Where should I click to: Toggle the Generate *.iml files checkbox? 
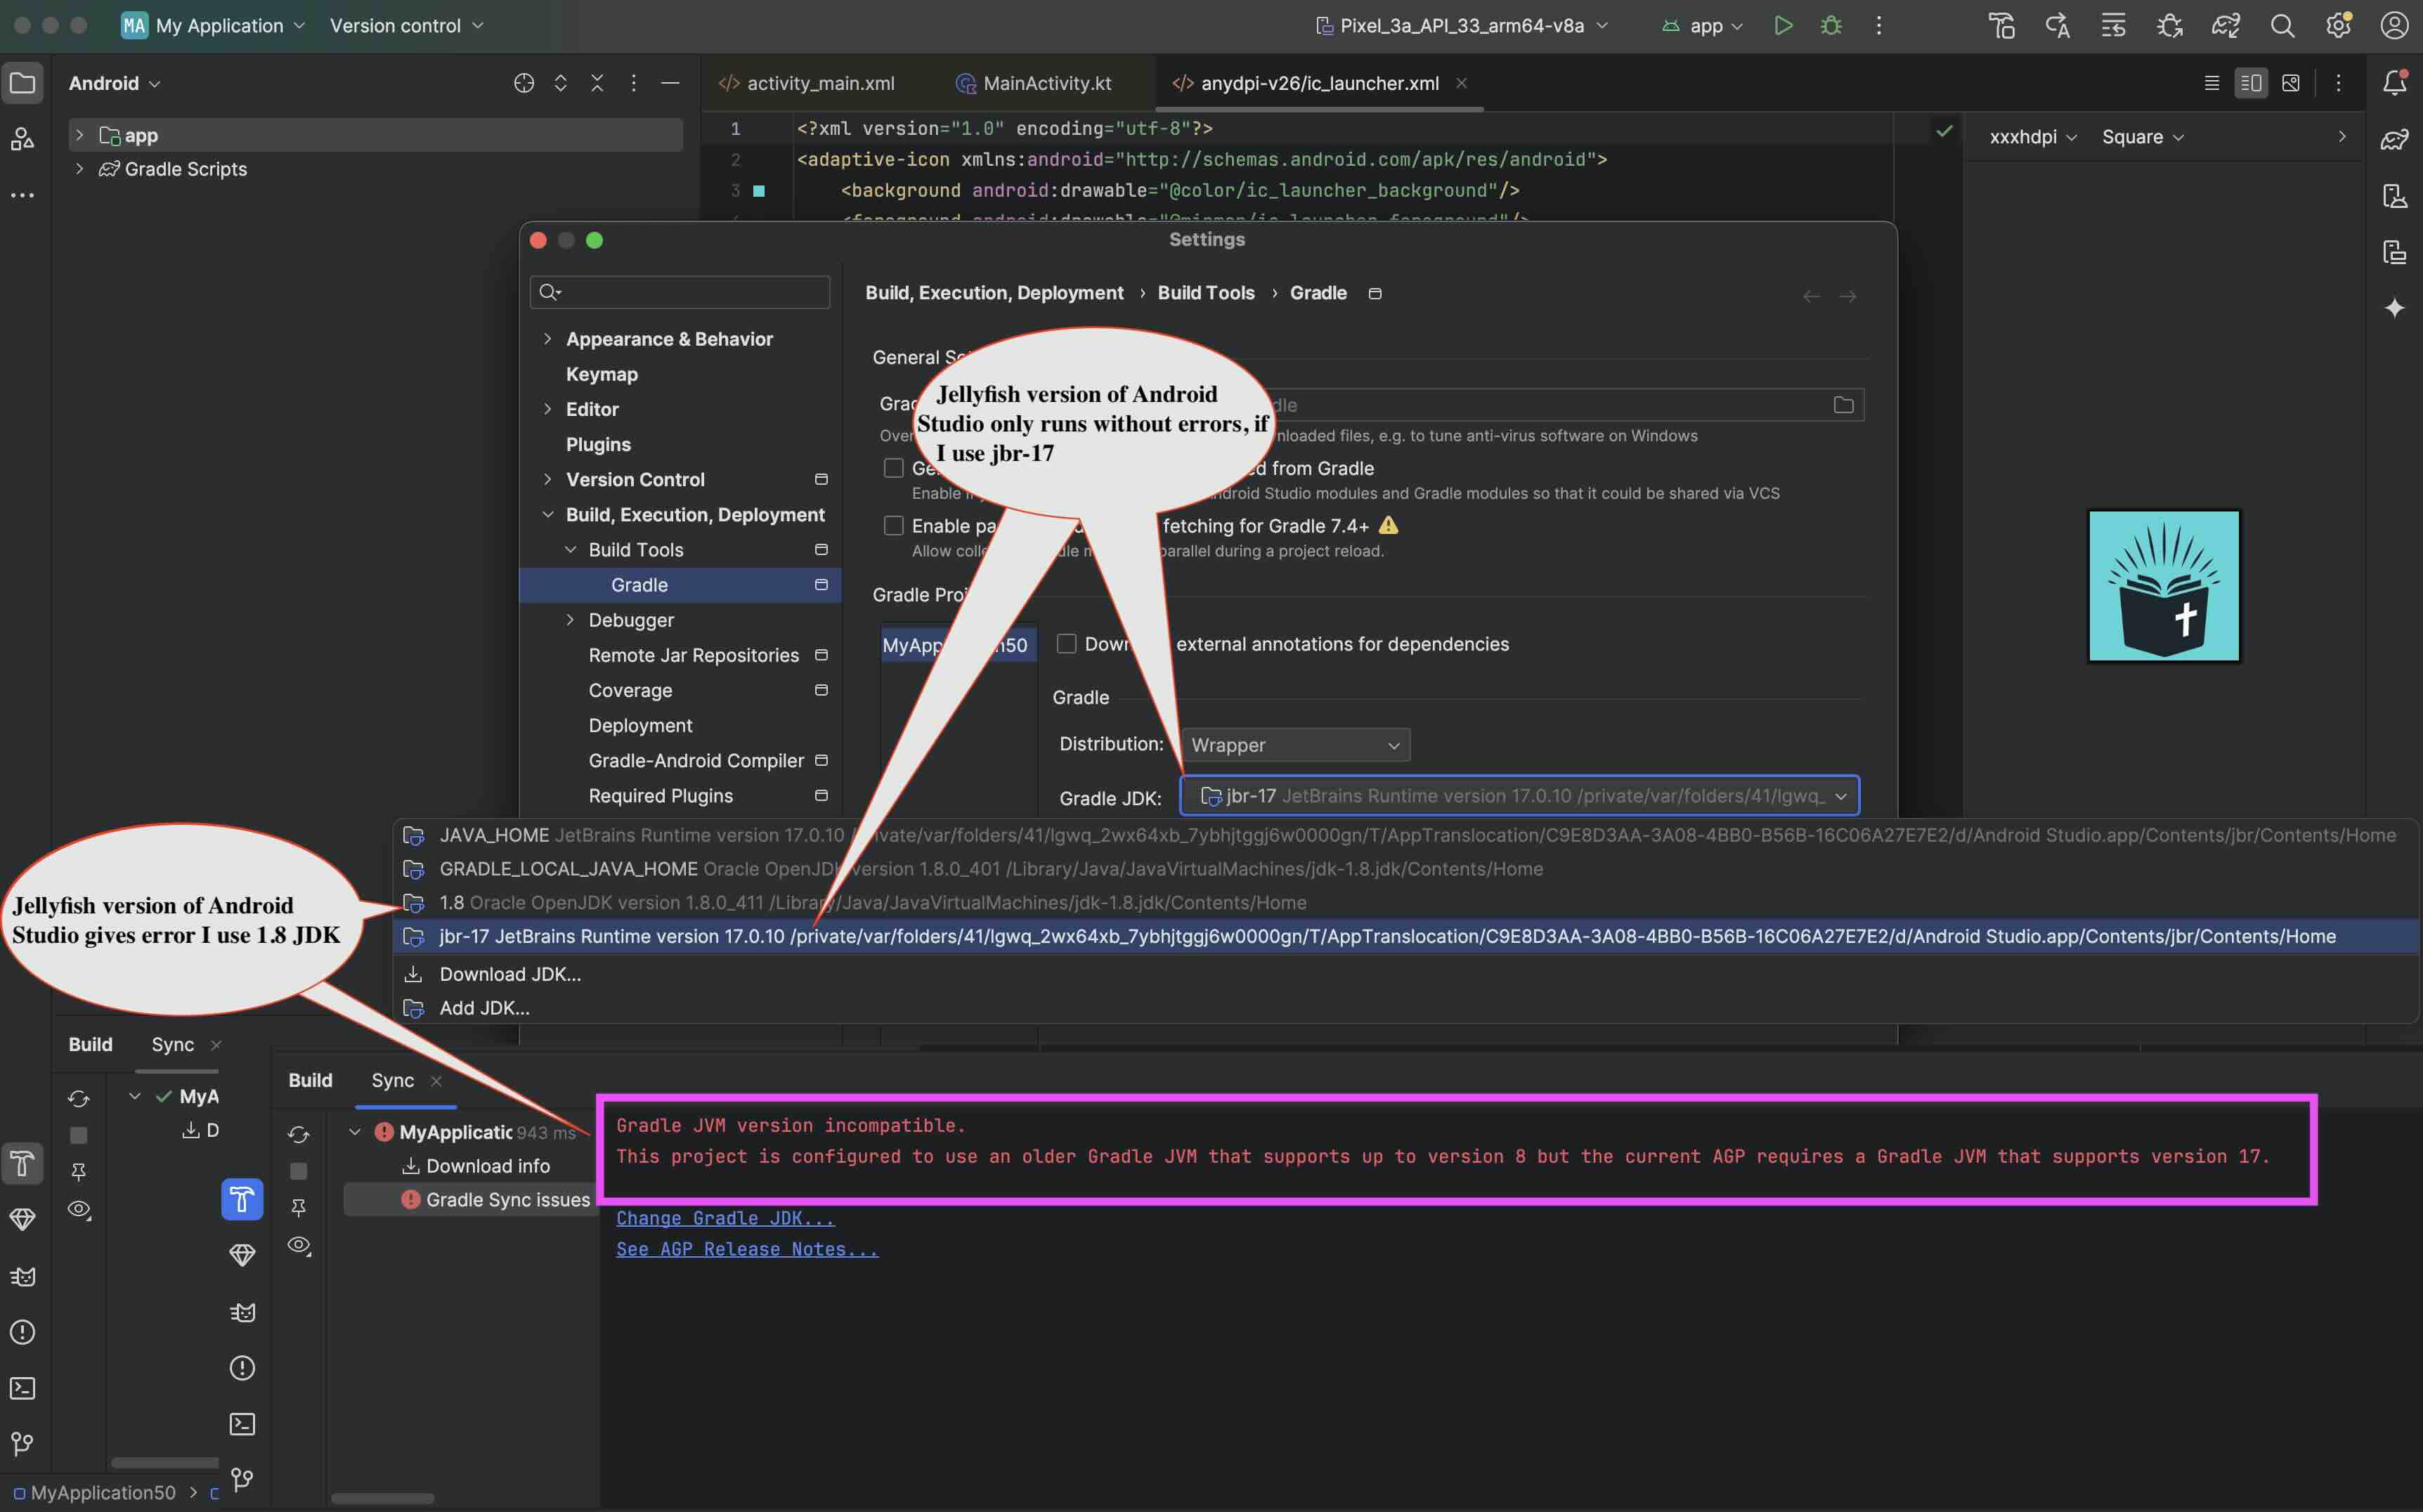[894, 468]
